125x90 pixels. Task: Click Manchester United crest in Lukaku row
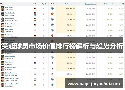point(52,14)
